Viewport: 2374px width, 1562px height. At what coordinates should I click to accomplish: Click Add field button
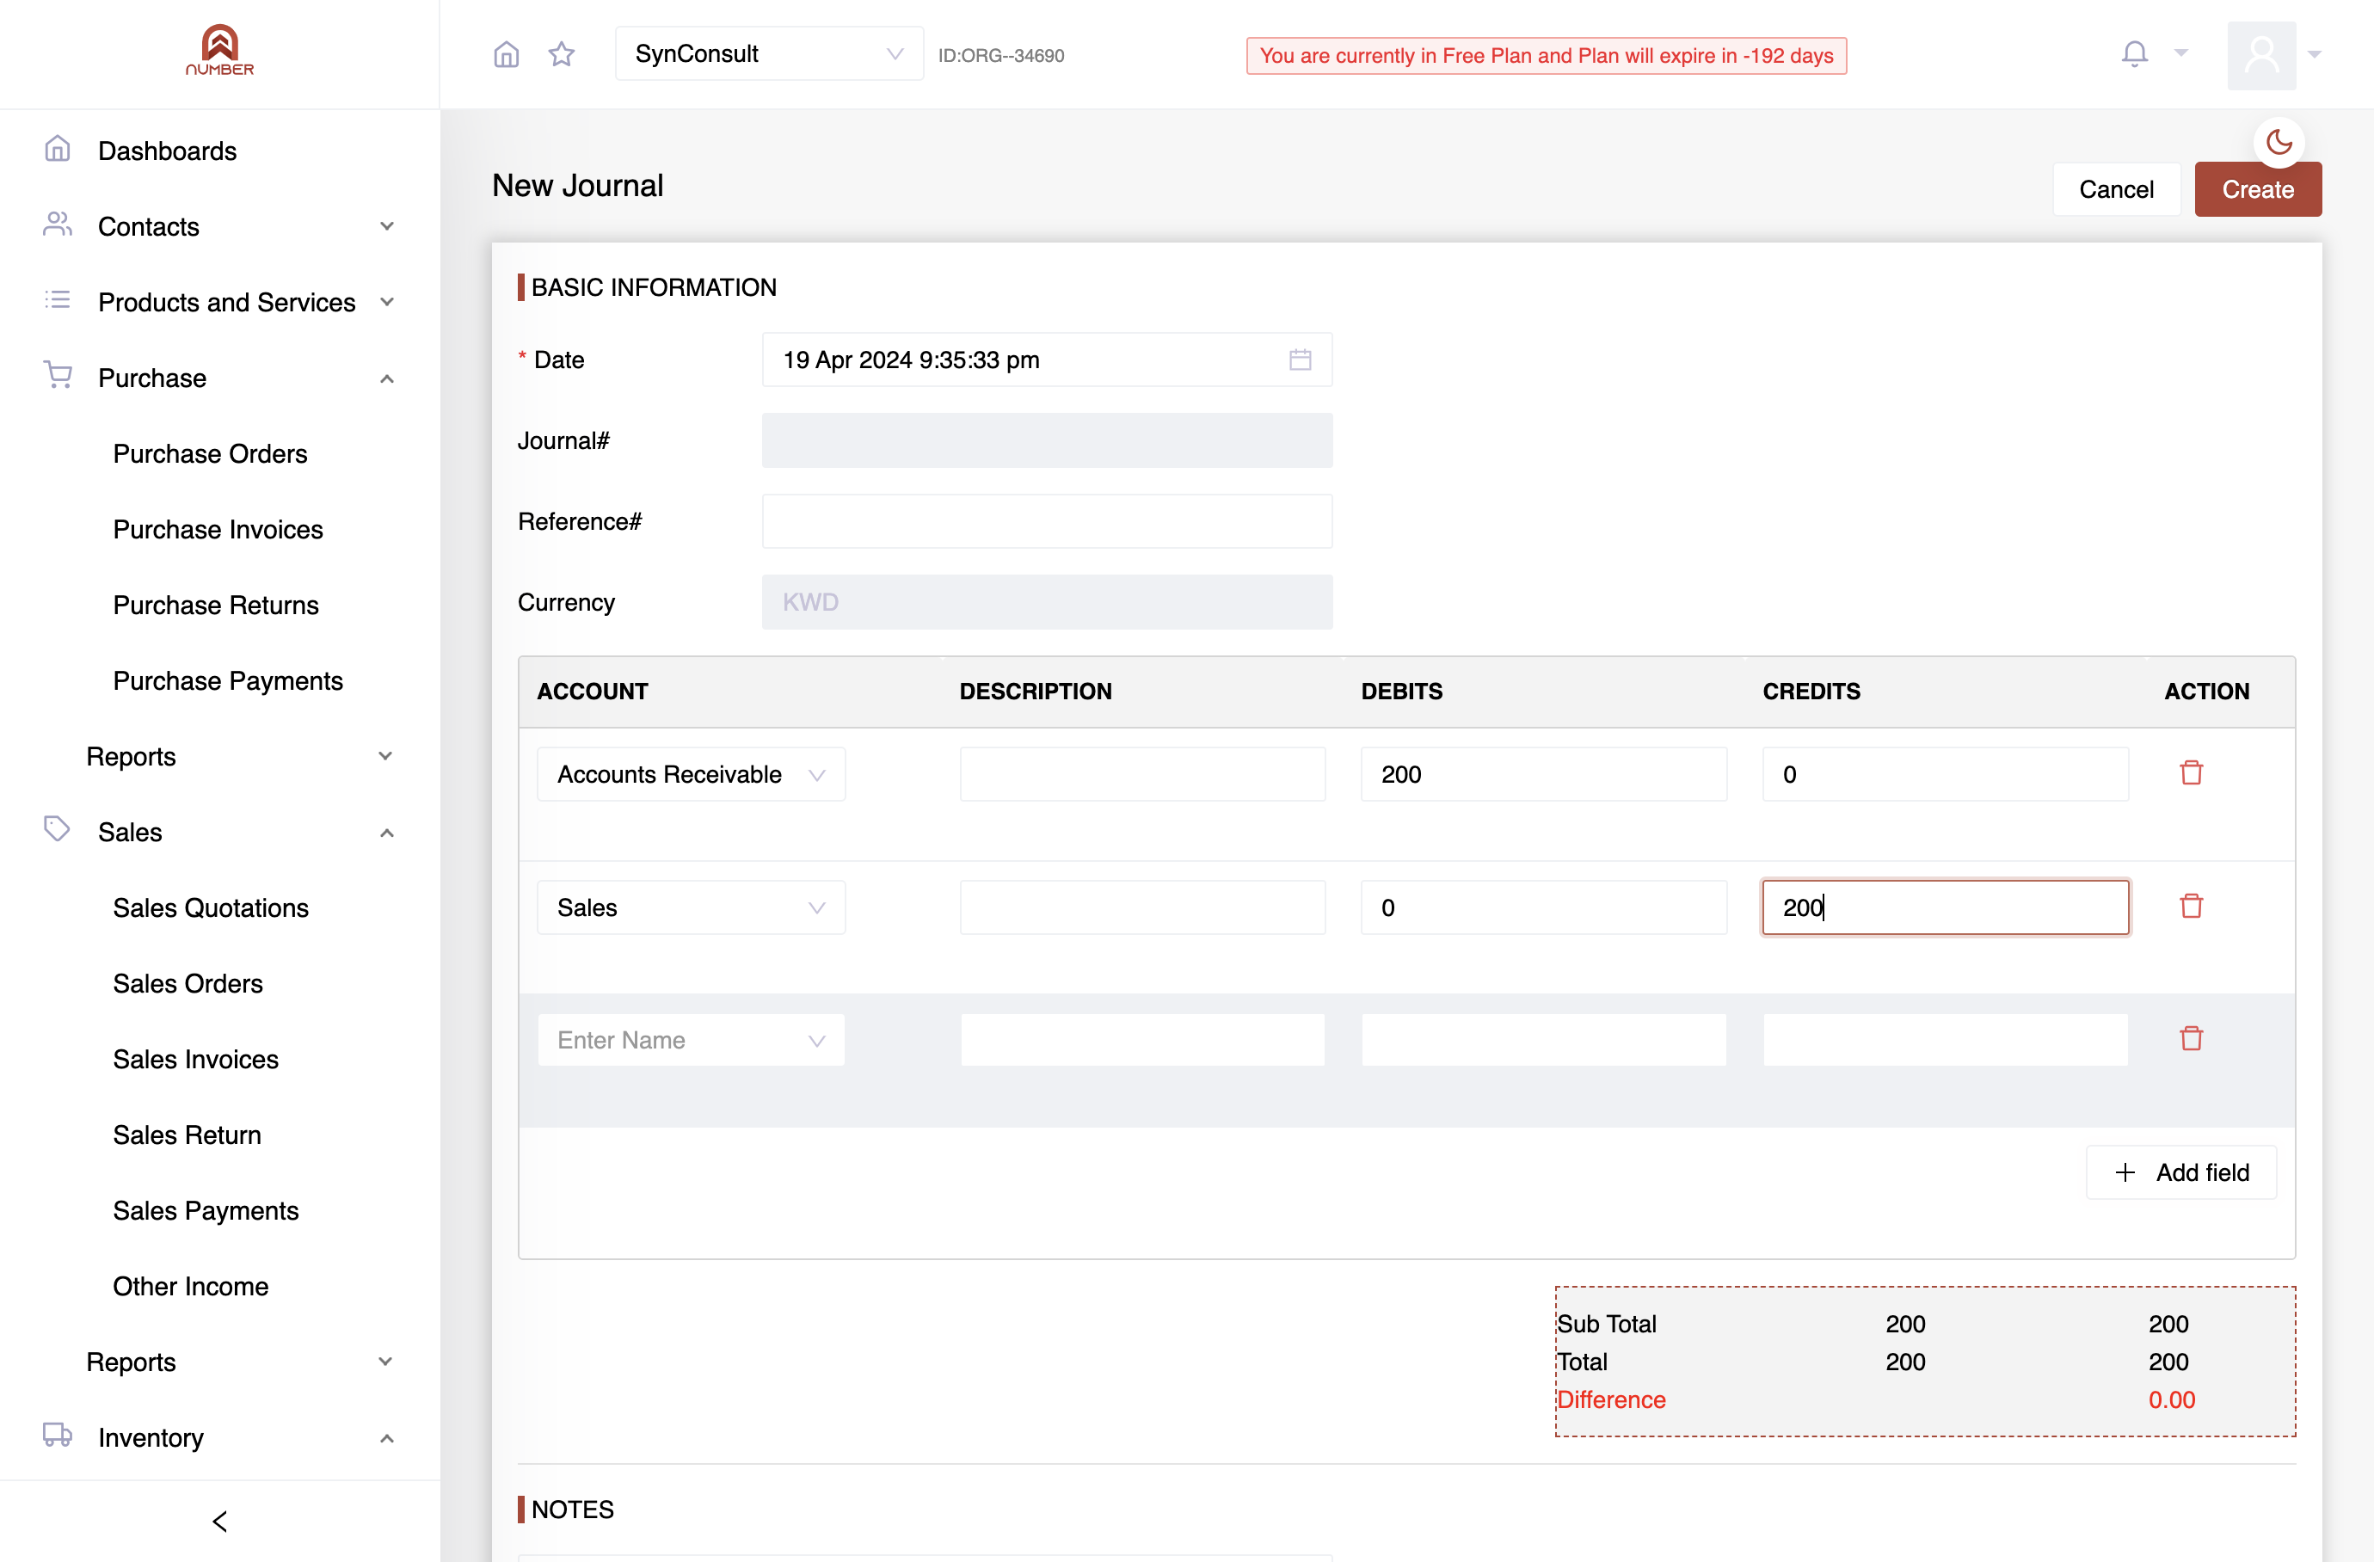click(2181, 1172)
